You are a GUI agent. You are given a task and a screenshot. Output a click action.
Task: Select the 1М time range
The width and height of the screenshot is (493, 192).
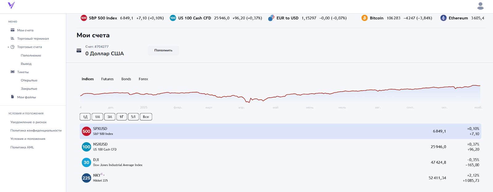(x=97, y=117)
